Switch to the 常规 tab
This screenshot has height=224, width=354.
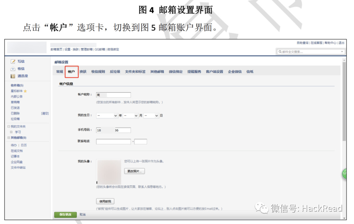[x=60, y=72]
